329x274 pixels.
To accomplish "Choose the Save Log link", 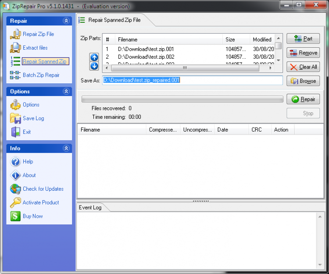I will (33, 118).
